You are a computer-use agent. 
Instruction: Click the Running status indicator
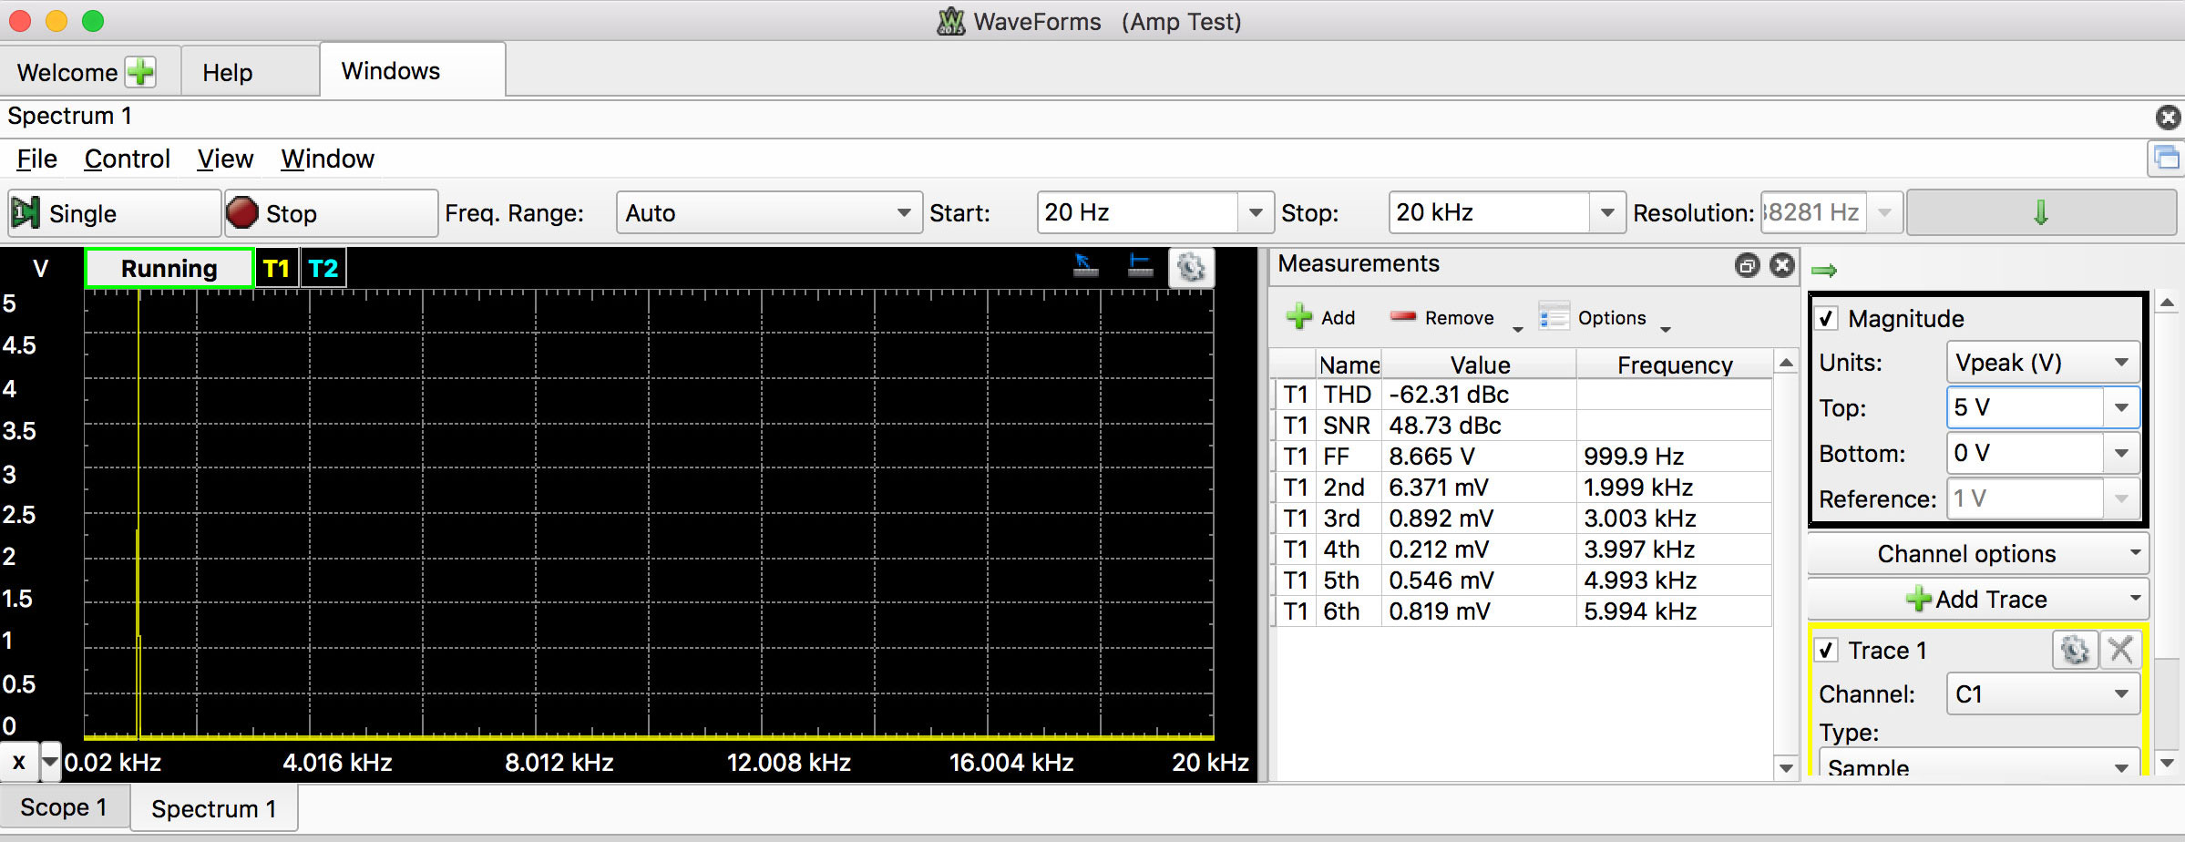(x=169, y=268)
